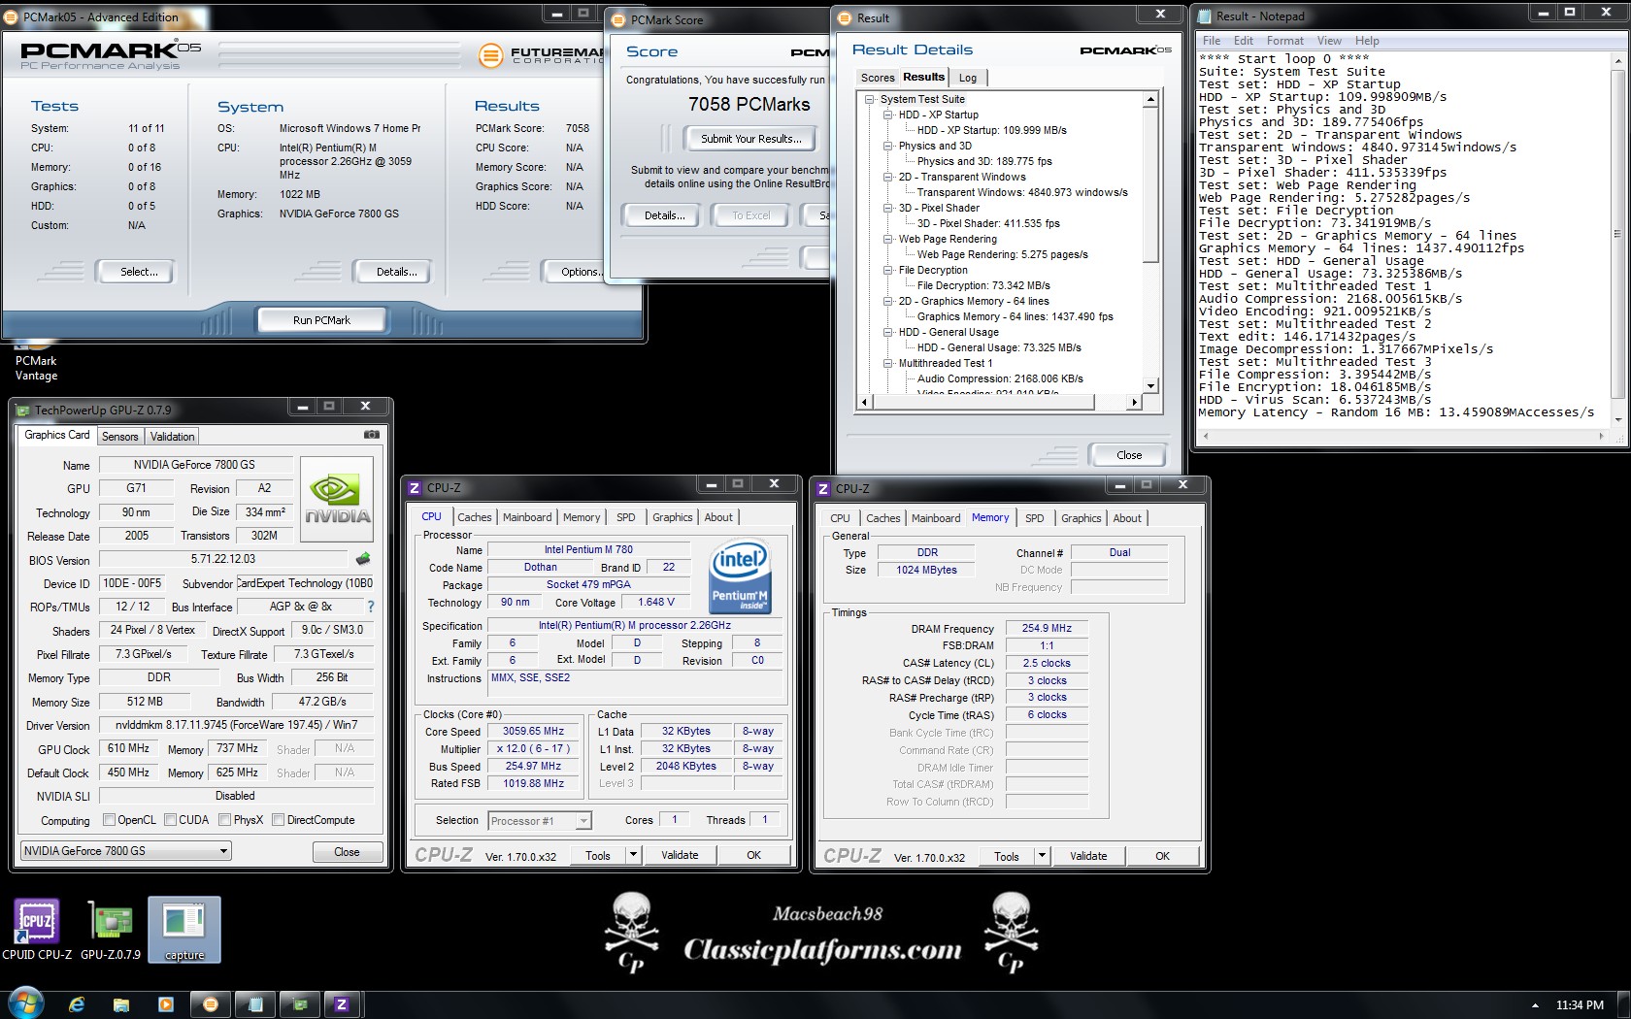Switch to the Notepad taskbar item
This screenshot has height=1019, width=1631.
tap(256, 1004)
